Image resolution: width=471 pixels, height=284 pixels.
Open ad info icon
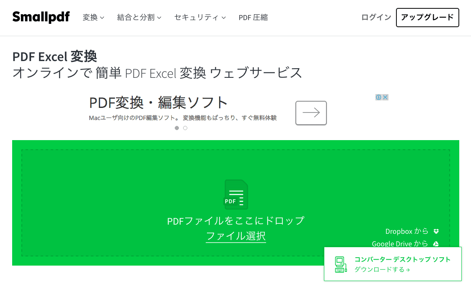(x=378, y=97)
